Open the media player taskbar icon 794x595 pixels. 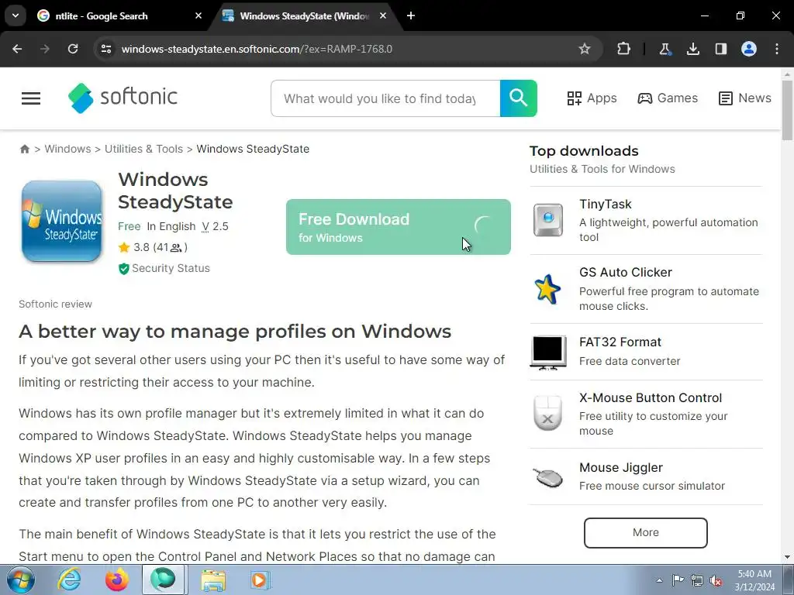[261, 580]
